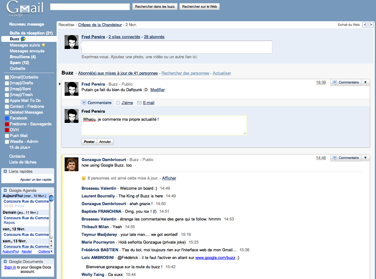Screen dimensions: 376x279
Task: Click Afficher link for likes
Action: [x=169, y=178]
